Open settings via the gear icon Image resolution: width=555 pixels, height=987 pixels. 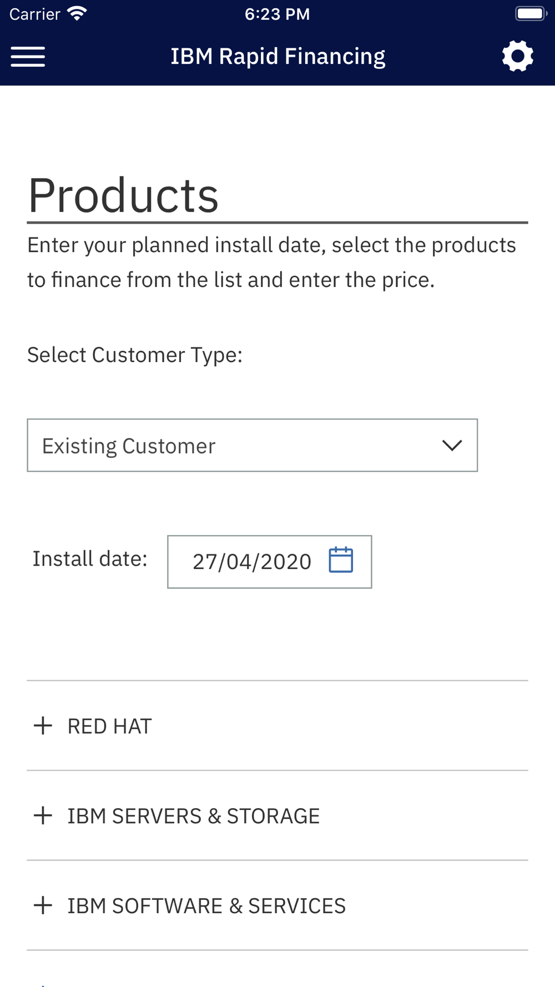518,56
